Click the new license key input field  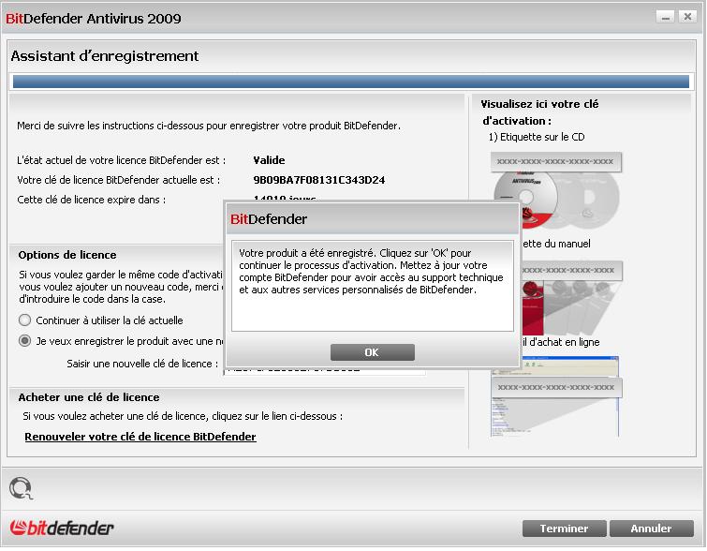(x=324, y=370)
